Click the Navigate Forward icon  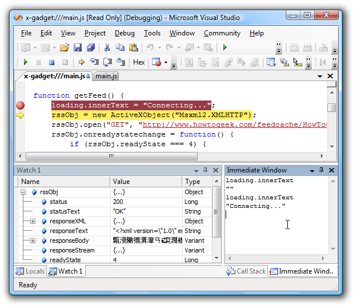[208, 47]
